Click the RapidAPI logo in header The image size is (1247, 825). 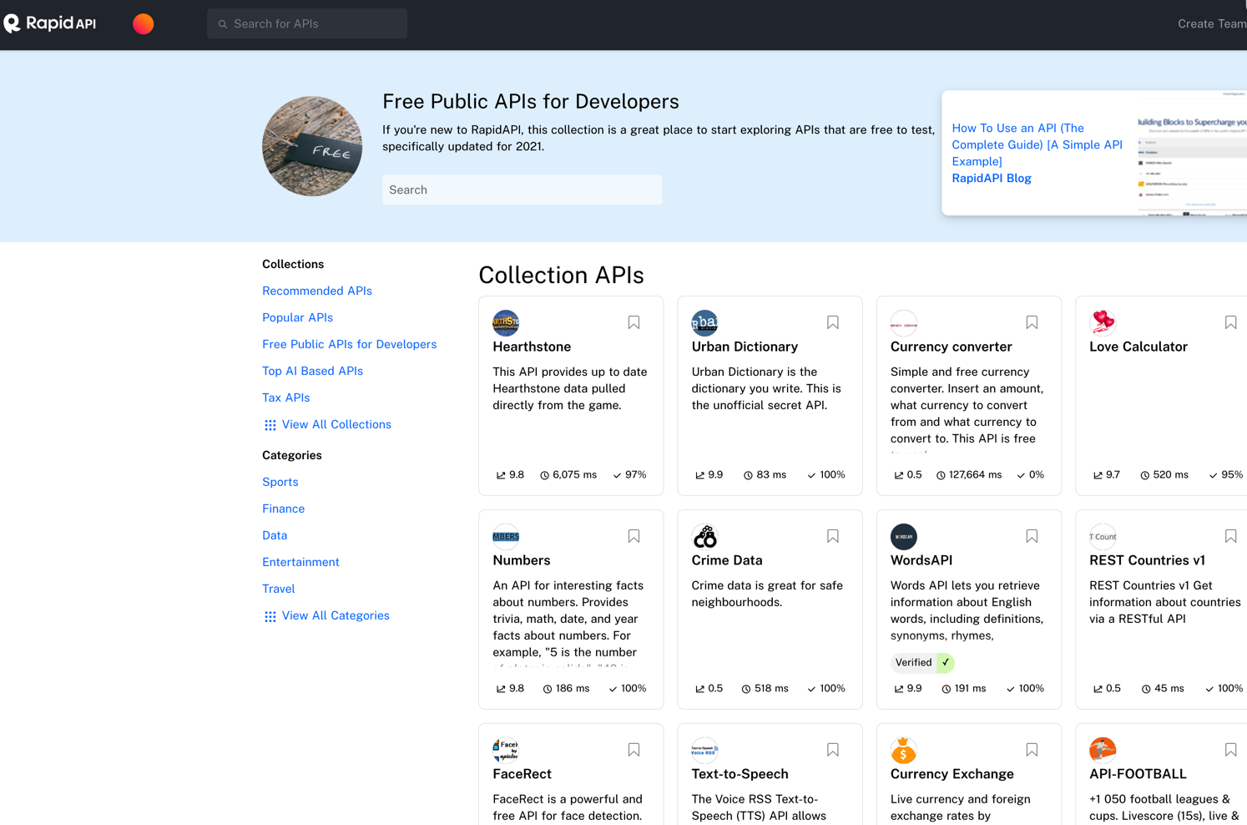(50, 23)
